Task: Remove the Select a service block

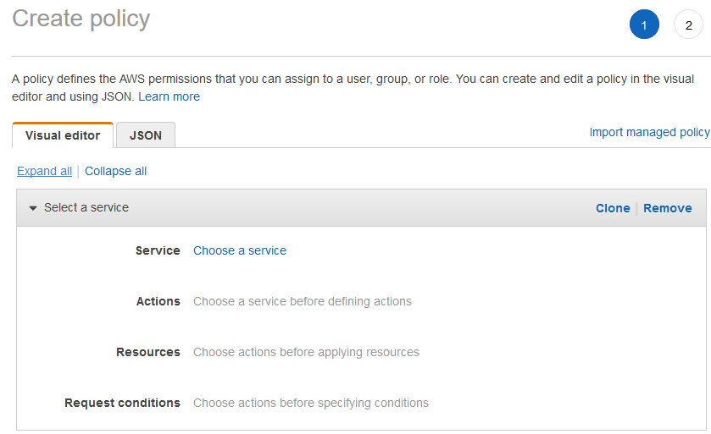Action: [668, 208]
